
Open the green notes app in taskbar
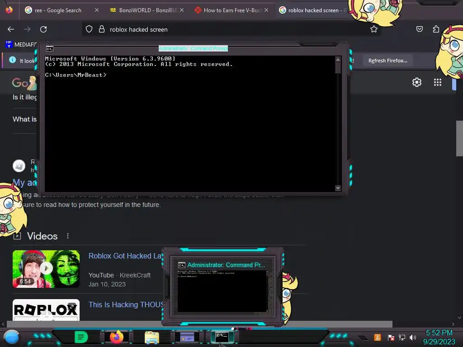pos(81,337)
